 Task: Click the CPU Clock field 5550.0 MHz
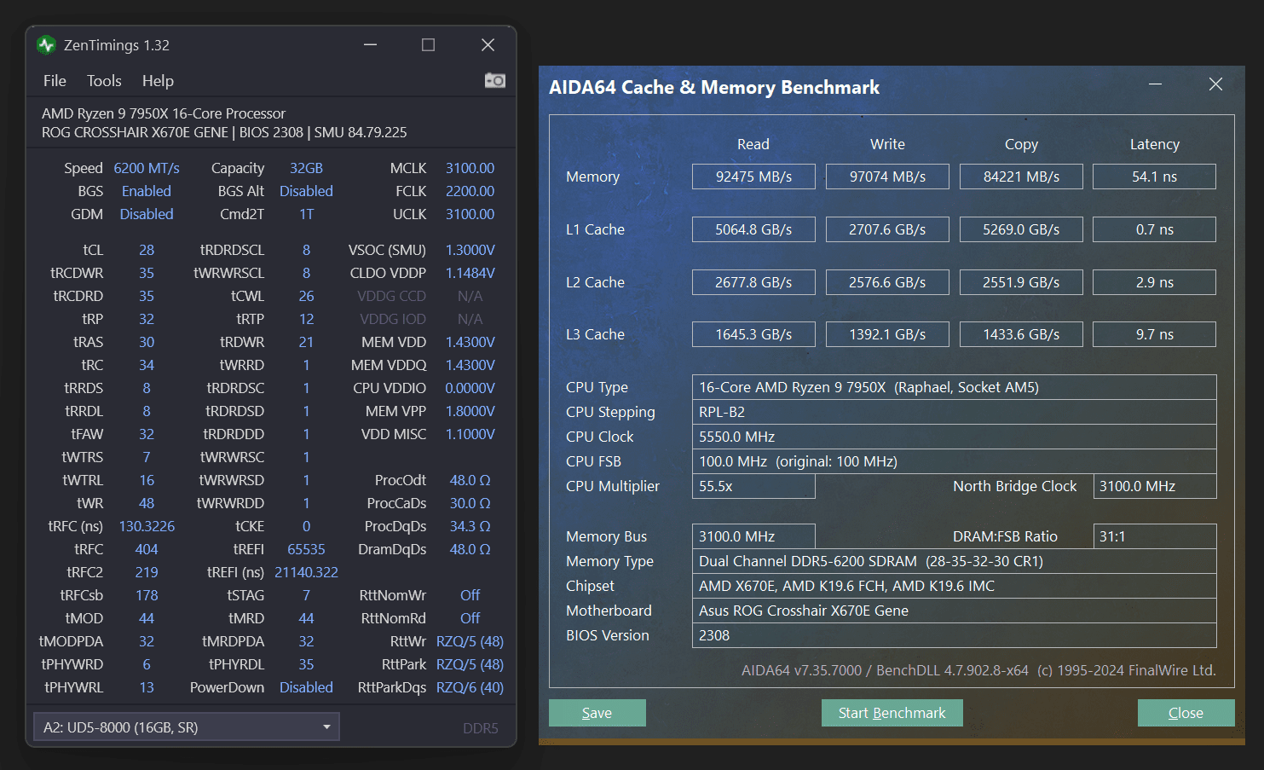click(x=954, y=437)
